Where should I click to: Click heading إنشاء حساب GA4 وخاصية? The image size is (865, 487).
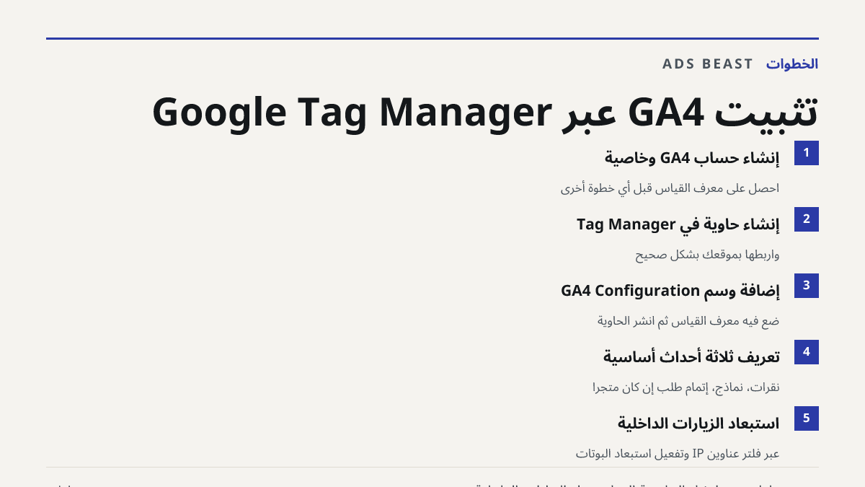(692, 157)
